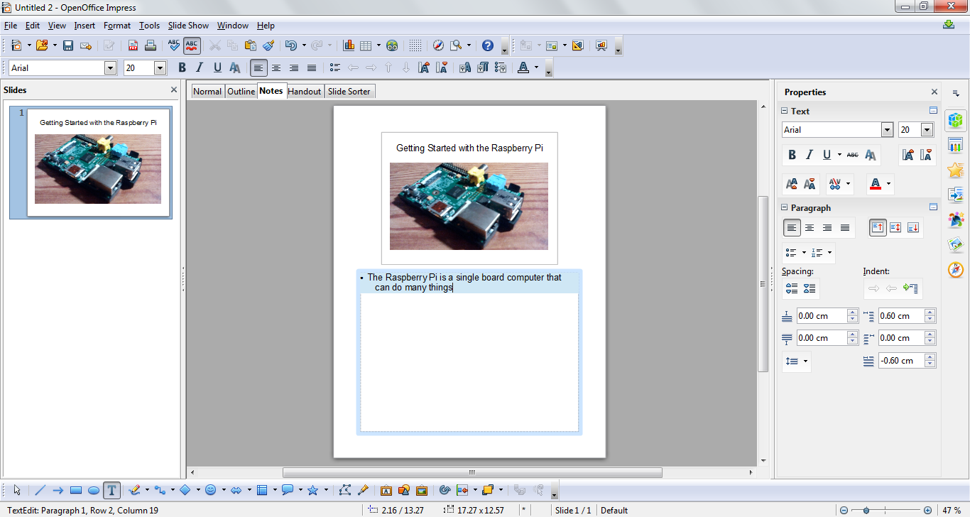Toggle Italic in formatting toolbar

pos(200,67)
